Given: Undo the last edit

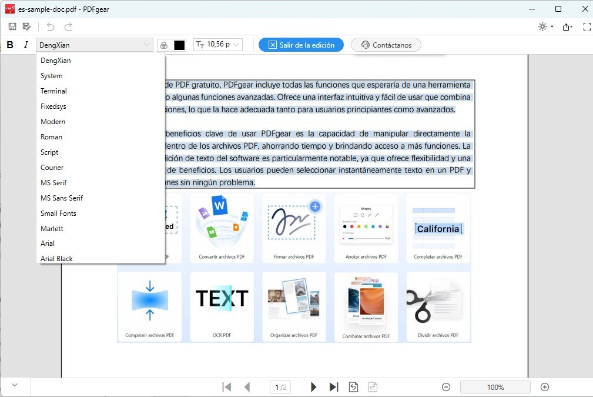Looking at the screenshot, I should (x=51, y=26).
